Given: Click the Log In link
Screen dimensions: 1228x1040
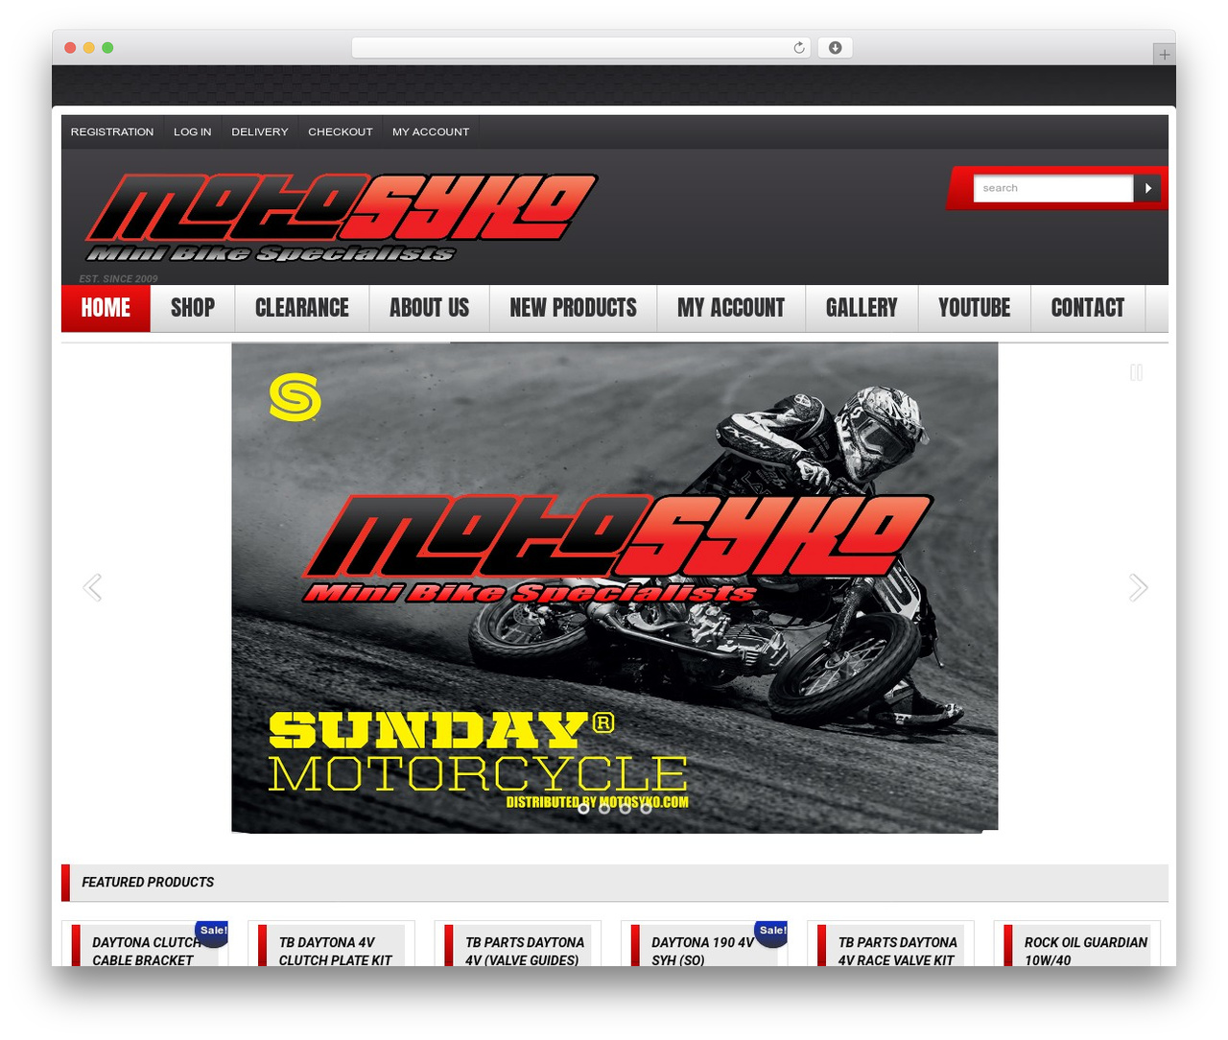Looking at the screenshot, I should point(193,131).
